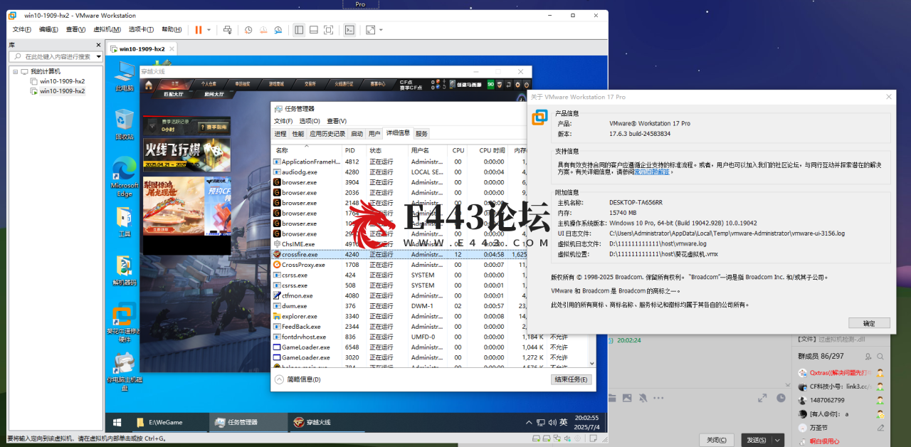Image resolution: width=911 pixels, height=447 pixels.
Task: Select the explorer.exe process row
Action: (x=399, y=316)
